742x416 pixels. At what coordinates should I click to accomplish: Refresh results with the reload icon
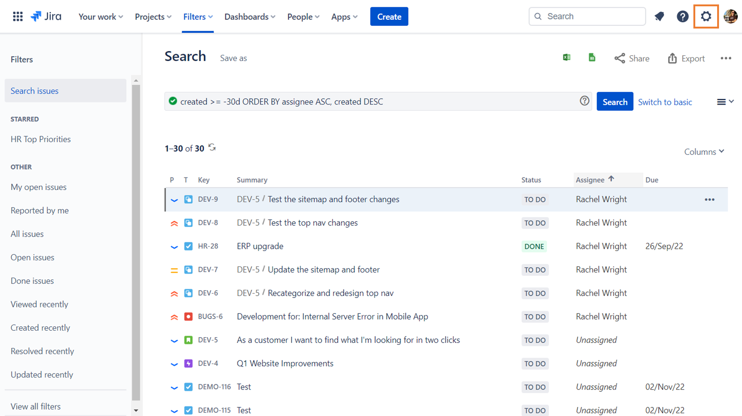tap(212, 148)
